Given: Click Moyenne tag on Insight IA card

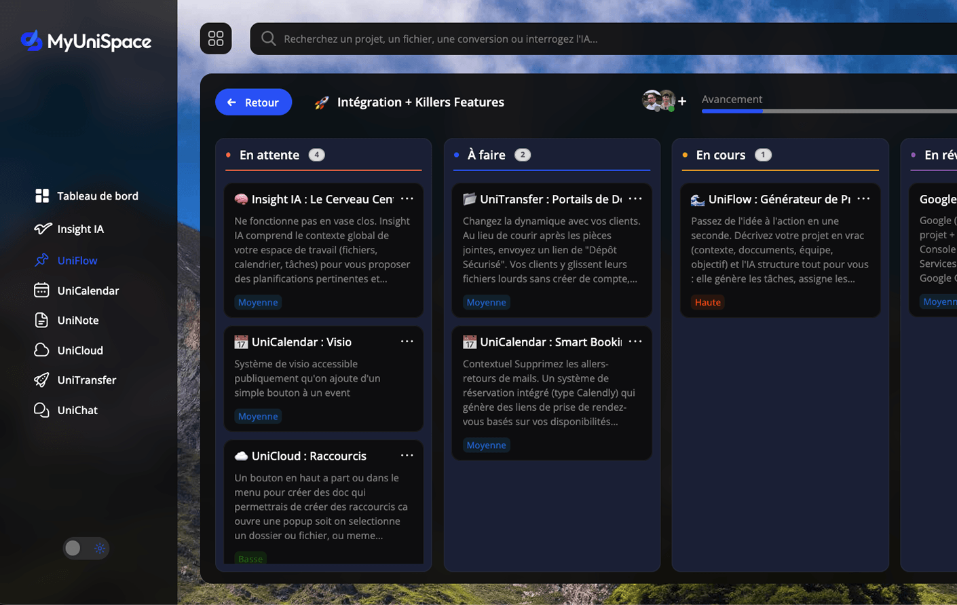Looking at the screenshot, I should click(x=258, y=302).
